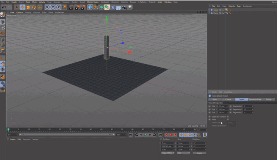Click the Camera object icon
Image resolution: width=277 pixels, height=160 pixels.
(124, 7)
